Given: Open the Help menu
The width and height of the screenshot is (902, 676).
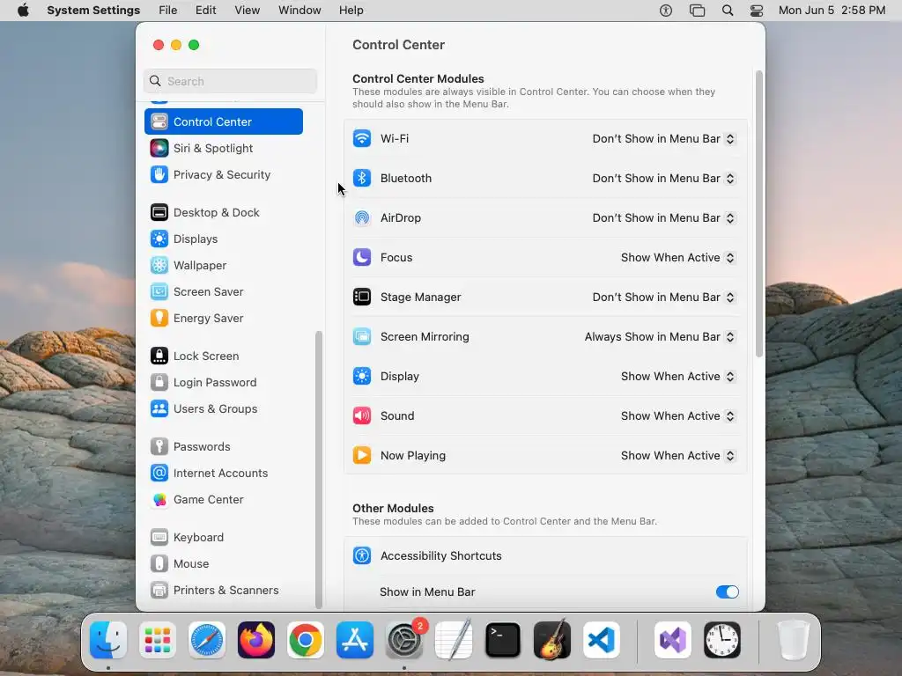Looking at the screenshot, I should click(351, 11).
